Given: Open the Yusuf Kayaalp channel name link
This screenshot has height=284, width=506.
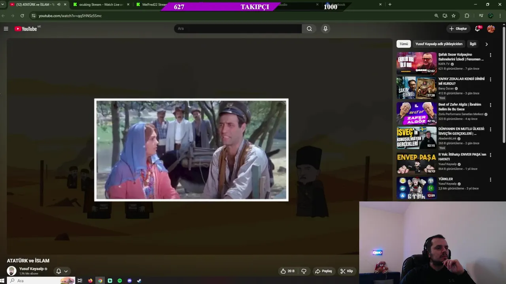Looking at the screenshot, I should 31,269.
